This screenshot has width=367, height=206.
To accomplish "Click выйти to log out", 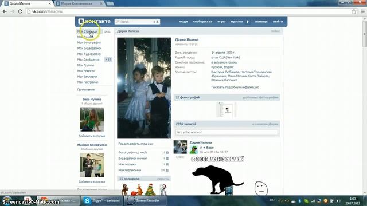I will 278,22.
